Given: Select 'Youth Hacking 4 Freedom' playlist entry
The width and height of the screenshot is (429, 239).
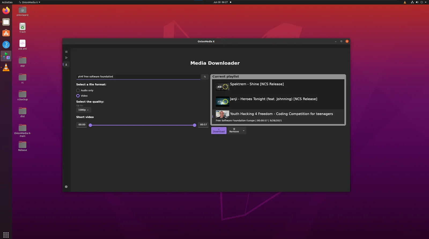Looking at the screenshot, I should (278, 117).
